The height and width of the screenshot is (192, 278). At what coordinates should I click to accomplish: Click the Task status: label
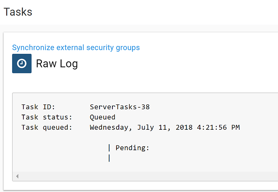coord(47,117)
